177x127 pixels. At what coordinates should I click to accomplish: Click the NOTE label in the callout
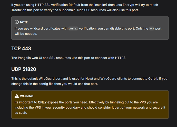(24, 22)
